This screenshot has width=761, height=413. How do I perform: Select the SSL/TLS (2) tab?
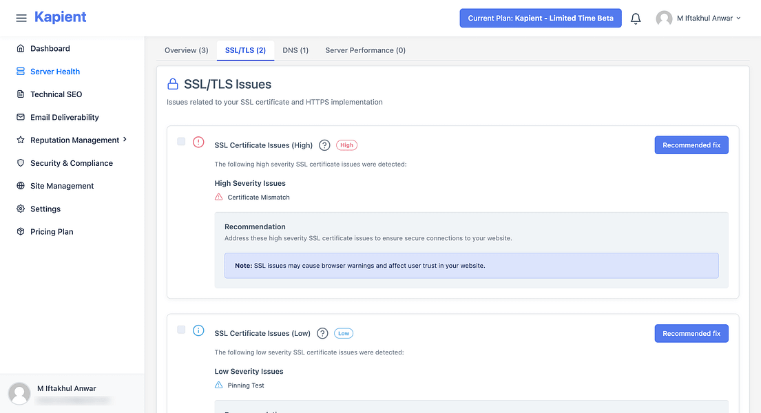246,50
